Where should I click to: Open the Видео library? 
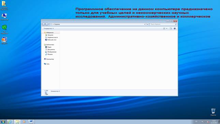pos(49,47)
